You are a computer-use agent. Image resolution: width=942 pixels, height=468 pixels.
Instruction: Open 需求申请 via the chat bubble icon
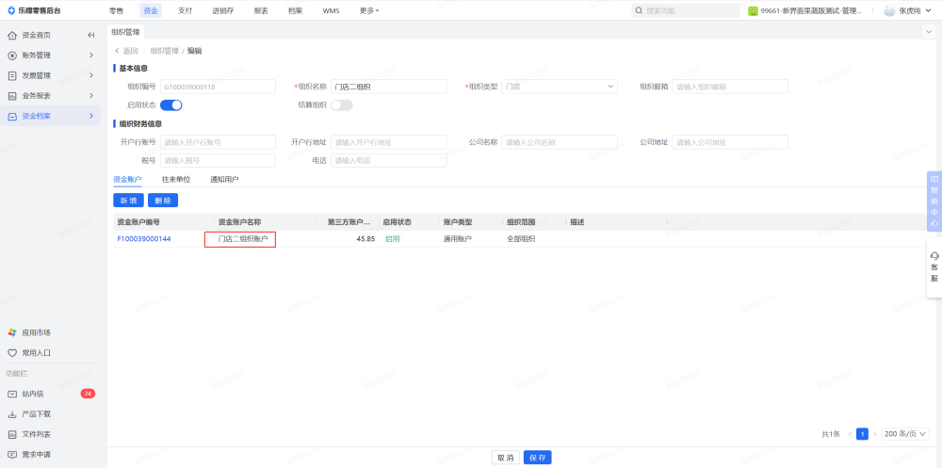pos(12,454)
